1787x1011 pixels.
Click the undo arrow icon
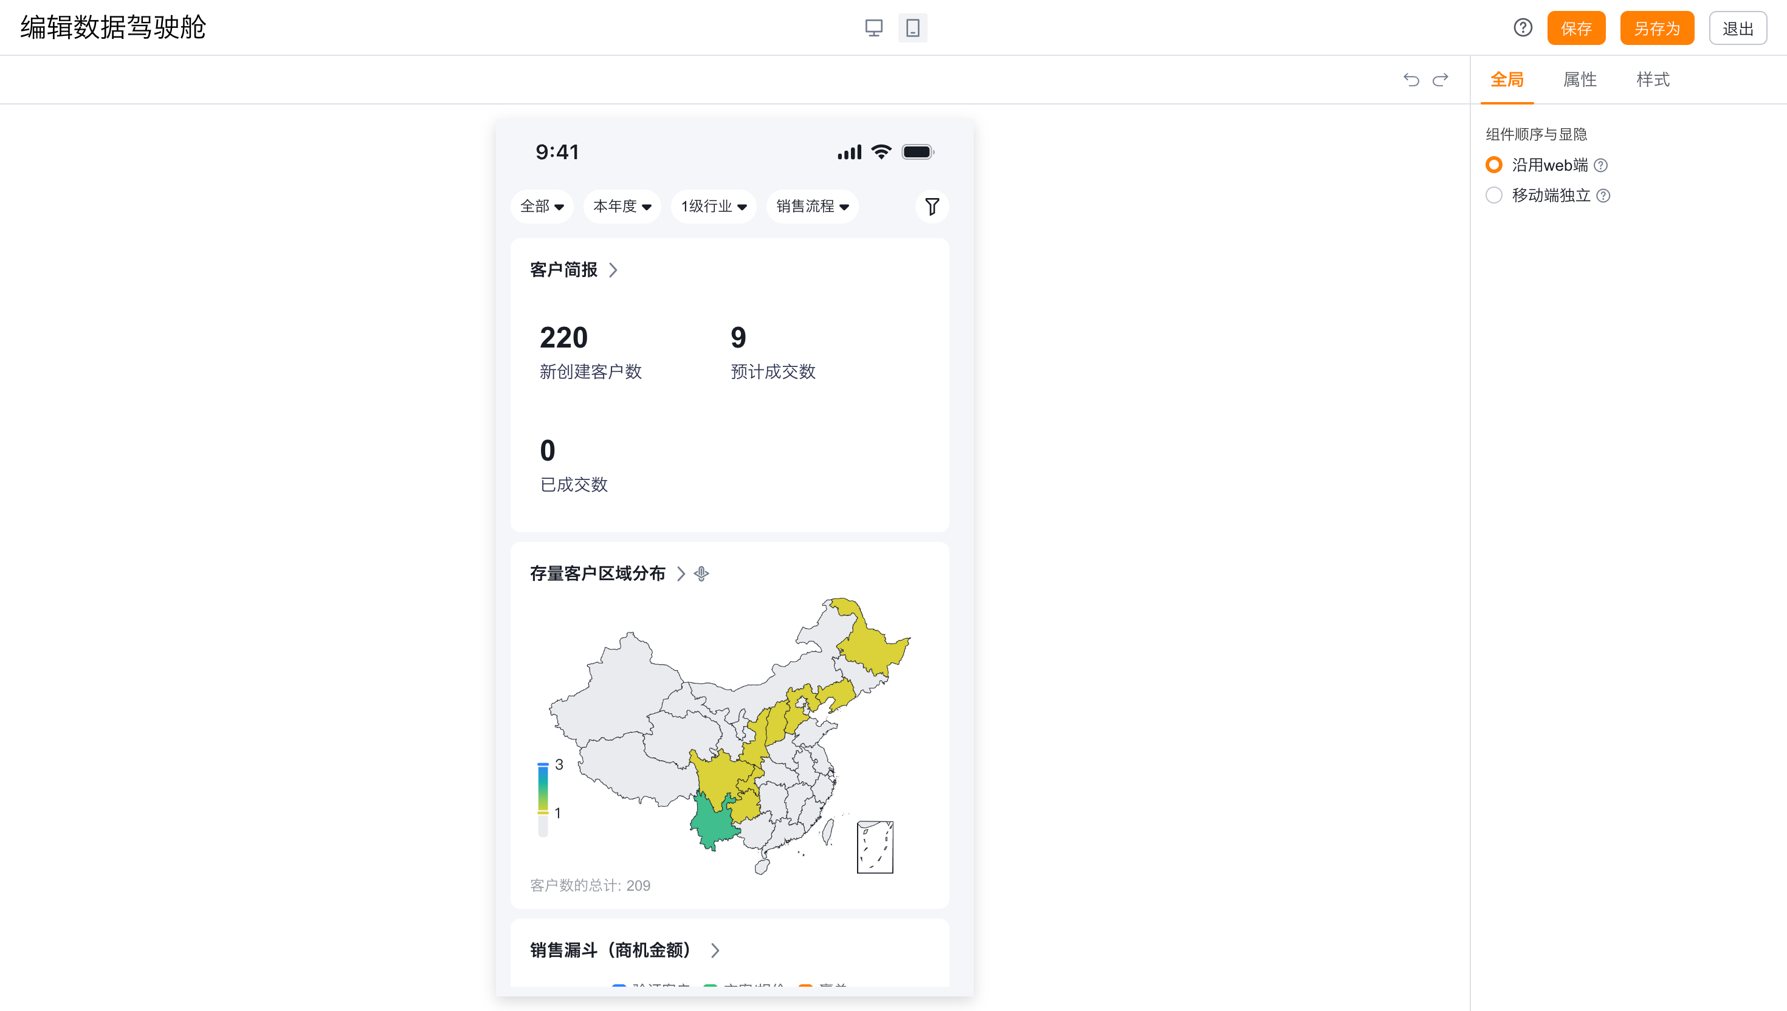[1411, 80]
